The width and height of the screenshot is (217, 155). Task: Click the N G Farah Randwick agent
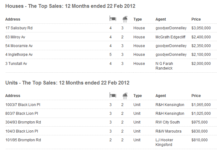pos(164,66)
